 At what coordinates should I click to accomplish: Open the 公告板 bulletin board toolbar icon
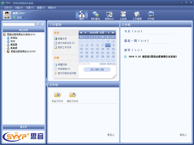[x=123, y=16]
